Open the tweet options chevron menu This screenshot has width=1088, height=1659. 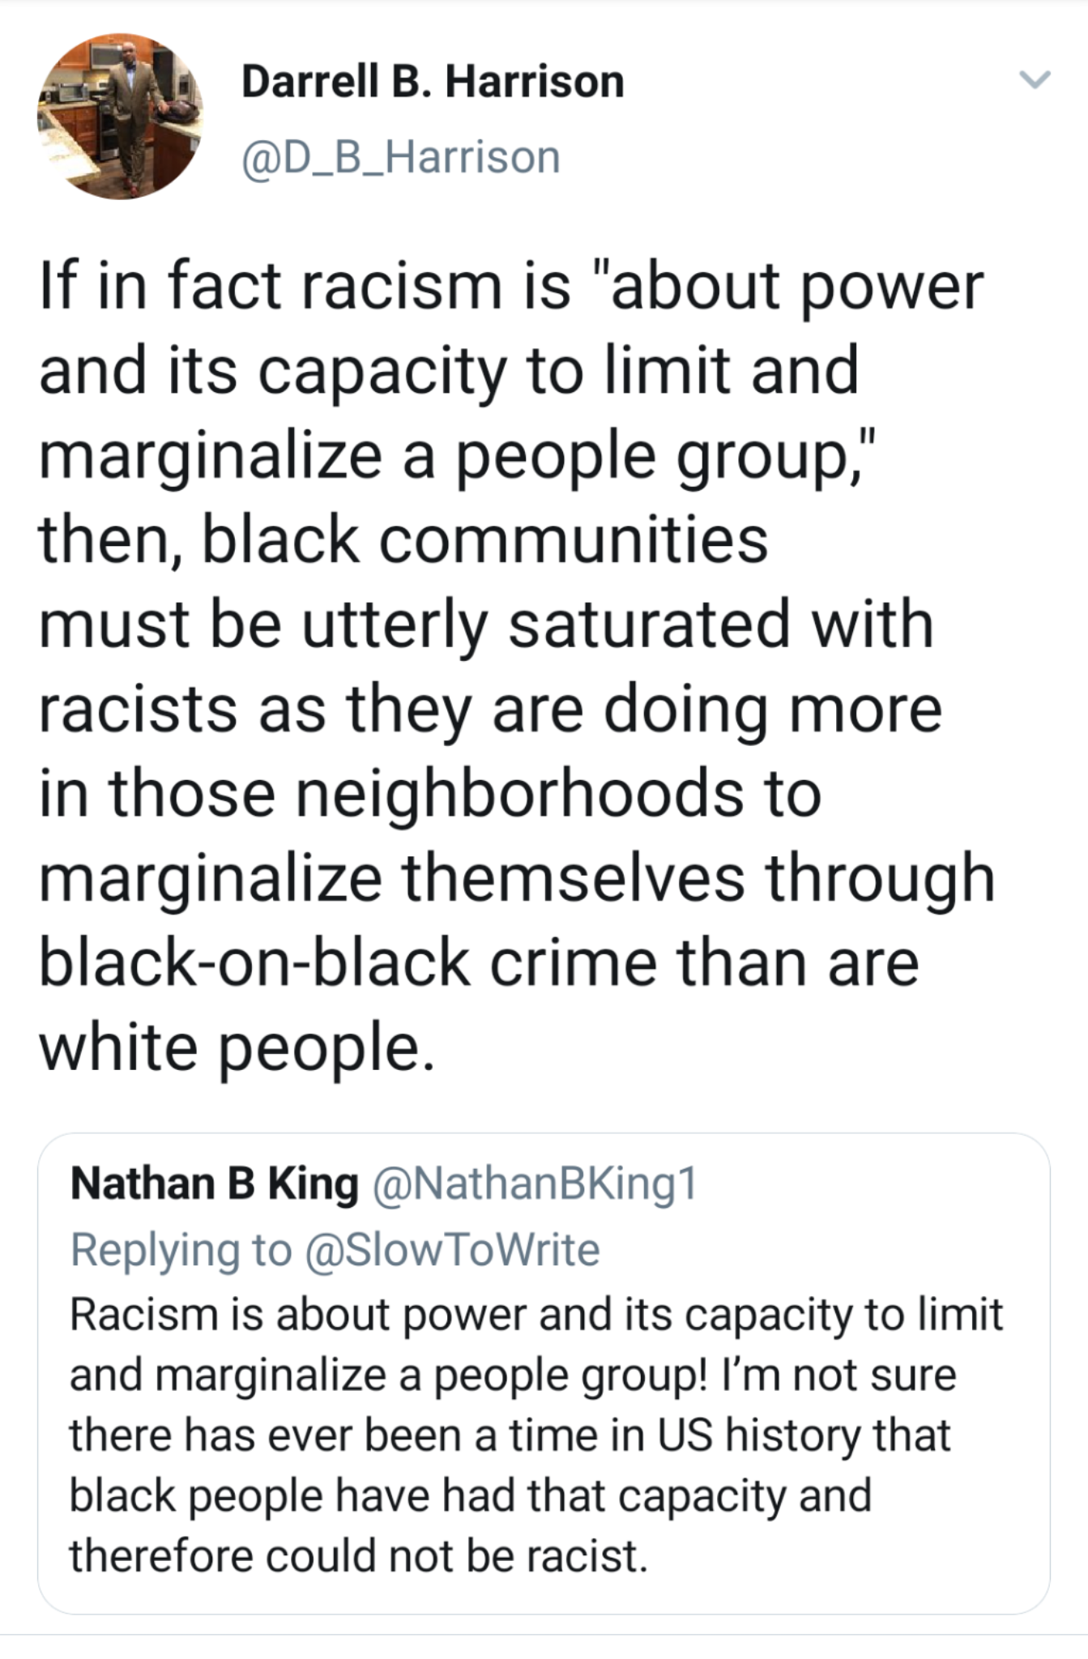(x=1034, y=79)
